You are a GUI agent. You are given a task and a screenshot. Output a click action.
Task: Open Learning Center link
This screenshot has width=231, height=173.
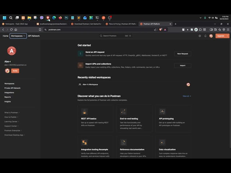tap(12, 121)
